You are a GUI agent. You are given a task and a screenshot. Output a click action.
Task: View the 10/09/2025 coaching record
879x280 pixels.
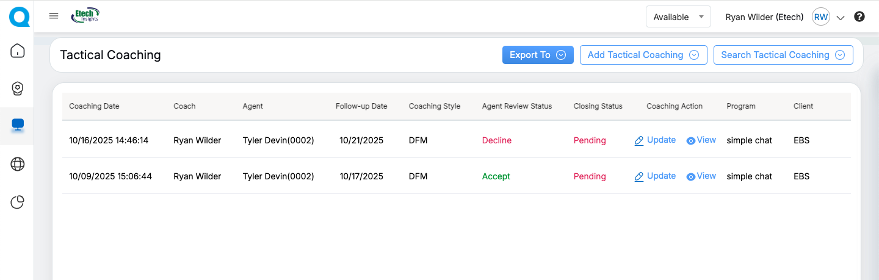(x=701, y=176)
